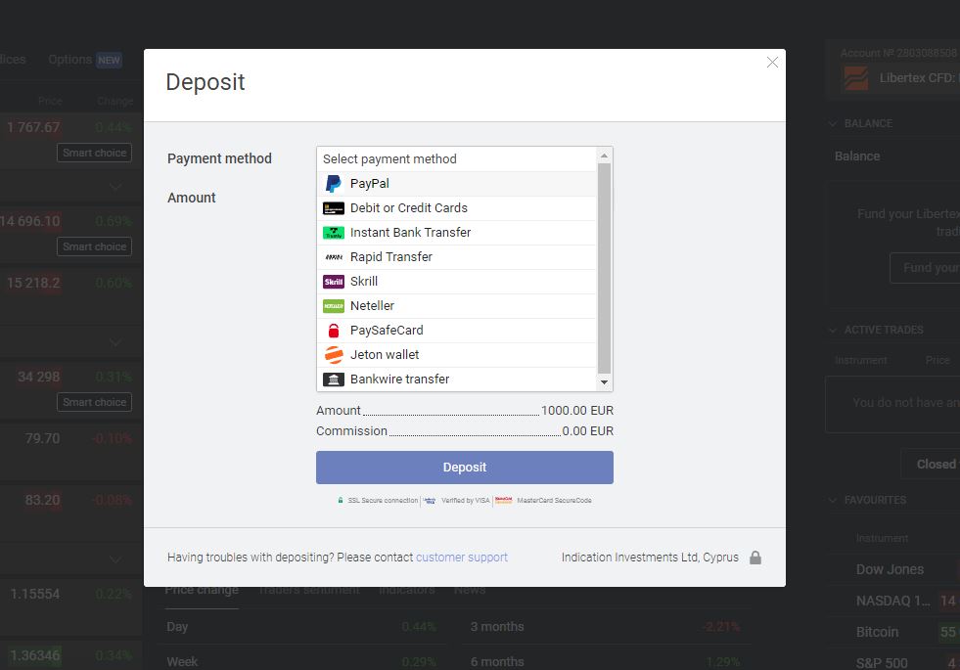Collapse the FAVOURITES section
The width and height of the screenshot is (960, 670).
point(833,500)
